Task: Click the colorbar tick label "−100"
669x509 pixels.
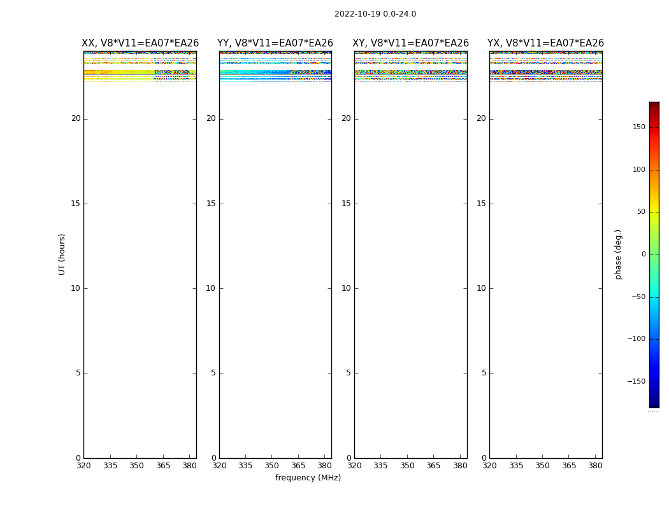Action: coord(636,339)
